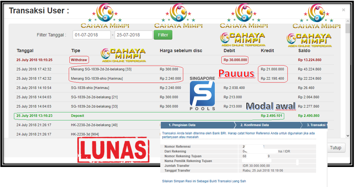This screenshot has height=187, width=355.
Task: Focus the start date field 01-07-2018
Action: (92, 35)
